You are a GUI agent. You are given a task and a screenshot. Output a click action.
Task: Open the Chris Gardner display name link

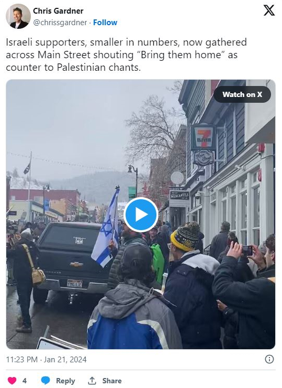coord(58,11)
